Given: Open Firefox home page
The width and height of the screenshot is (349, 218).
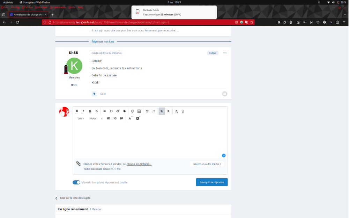Looking at the screenshot, I should [x=298, y=22].
